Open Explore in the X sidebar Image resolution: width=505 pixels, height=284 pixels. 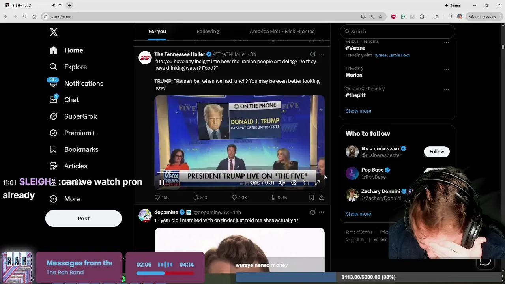tap(68, 67)
